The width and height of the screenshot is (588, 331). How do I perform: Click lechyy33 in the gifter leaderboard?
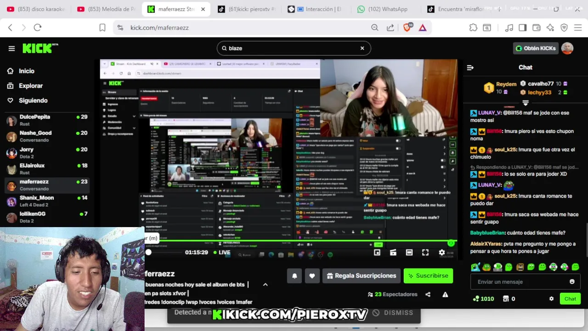[x=539, y=92]
